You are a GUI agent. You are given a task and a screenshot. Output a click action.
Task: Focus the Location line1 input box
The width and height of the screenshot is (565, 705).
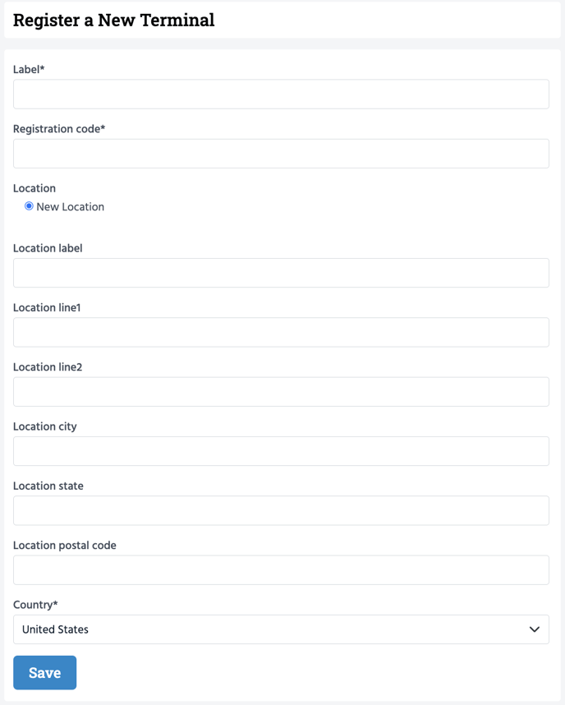point(281,332)
